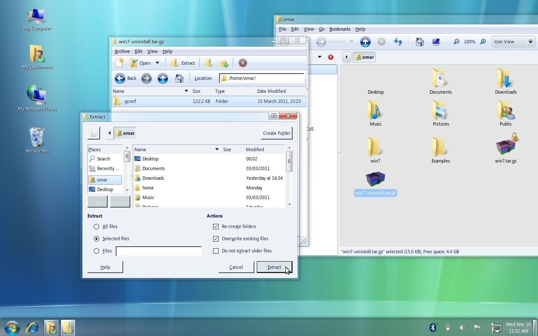
Task: Click the Refresh icon in the file manager
Action: coord(398,42)
